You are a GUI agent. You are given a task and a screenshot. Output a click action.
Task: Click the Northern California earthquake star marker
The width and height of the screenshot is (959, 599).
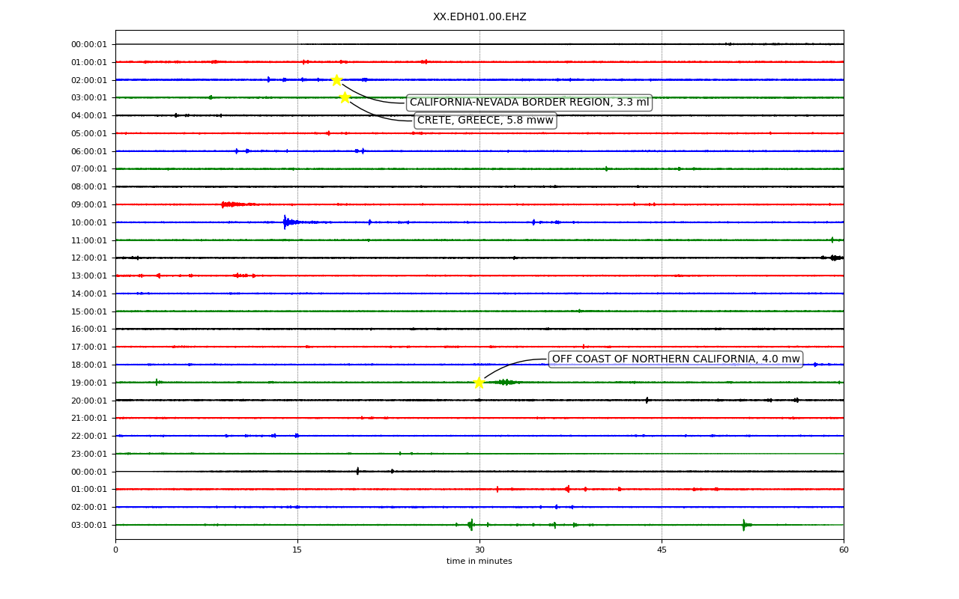coord(479,383)
